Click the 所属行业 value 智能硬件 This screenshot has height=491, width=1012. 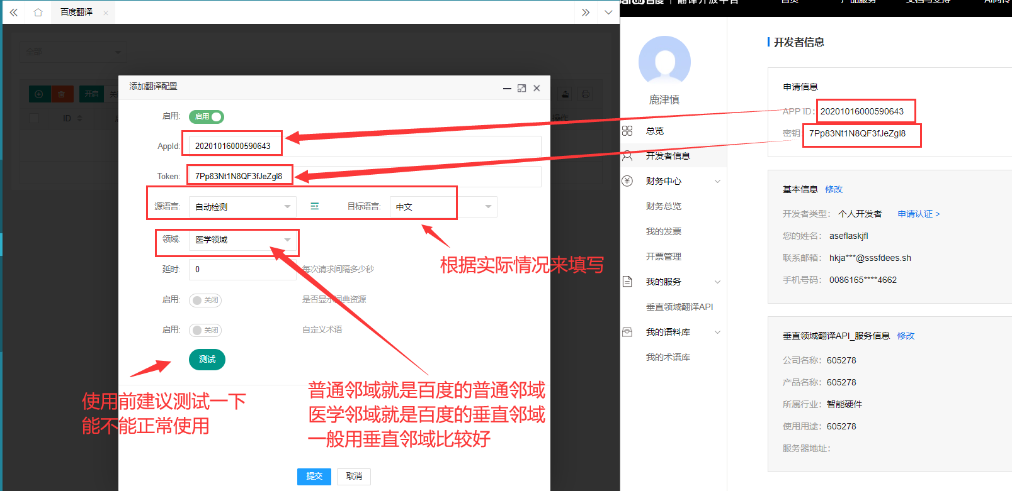(844, 404)
